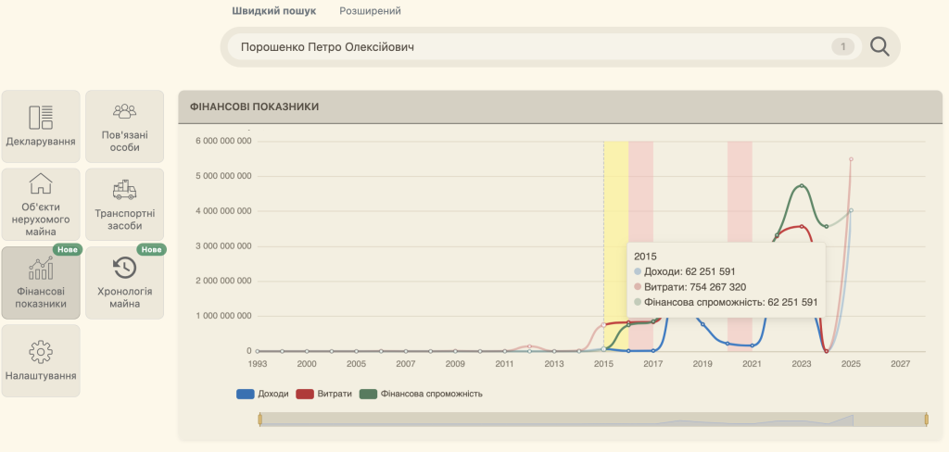This screenshot has width=949, height=452.
Task: Toggle the Фінансова спроможність legend series
Action: (x=422, y=394)
